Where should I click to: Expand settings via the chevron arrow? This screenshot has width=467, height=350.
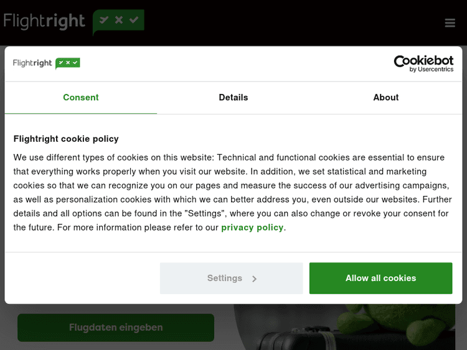[x=255, y=279]
